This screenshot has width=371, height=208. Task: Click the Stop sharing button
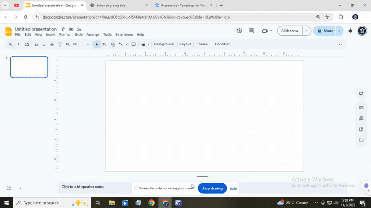click(212, 189)
